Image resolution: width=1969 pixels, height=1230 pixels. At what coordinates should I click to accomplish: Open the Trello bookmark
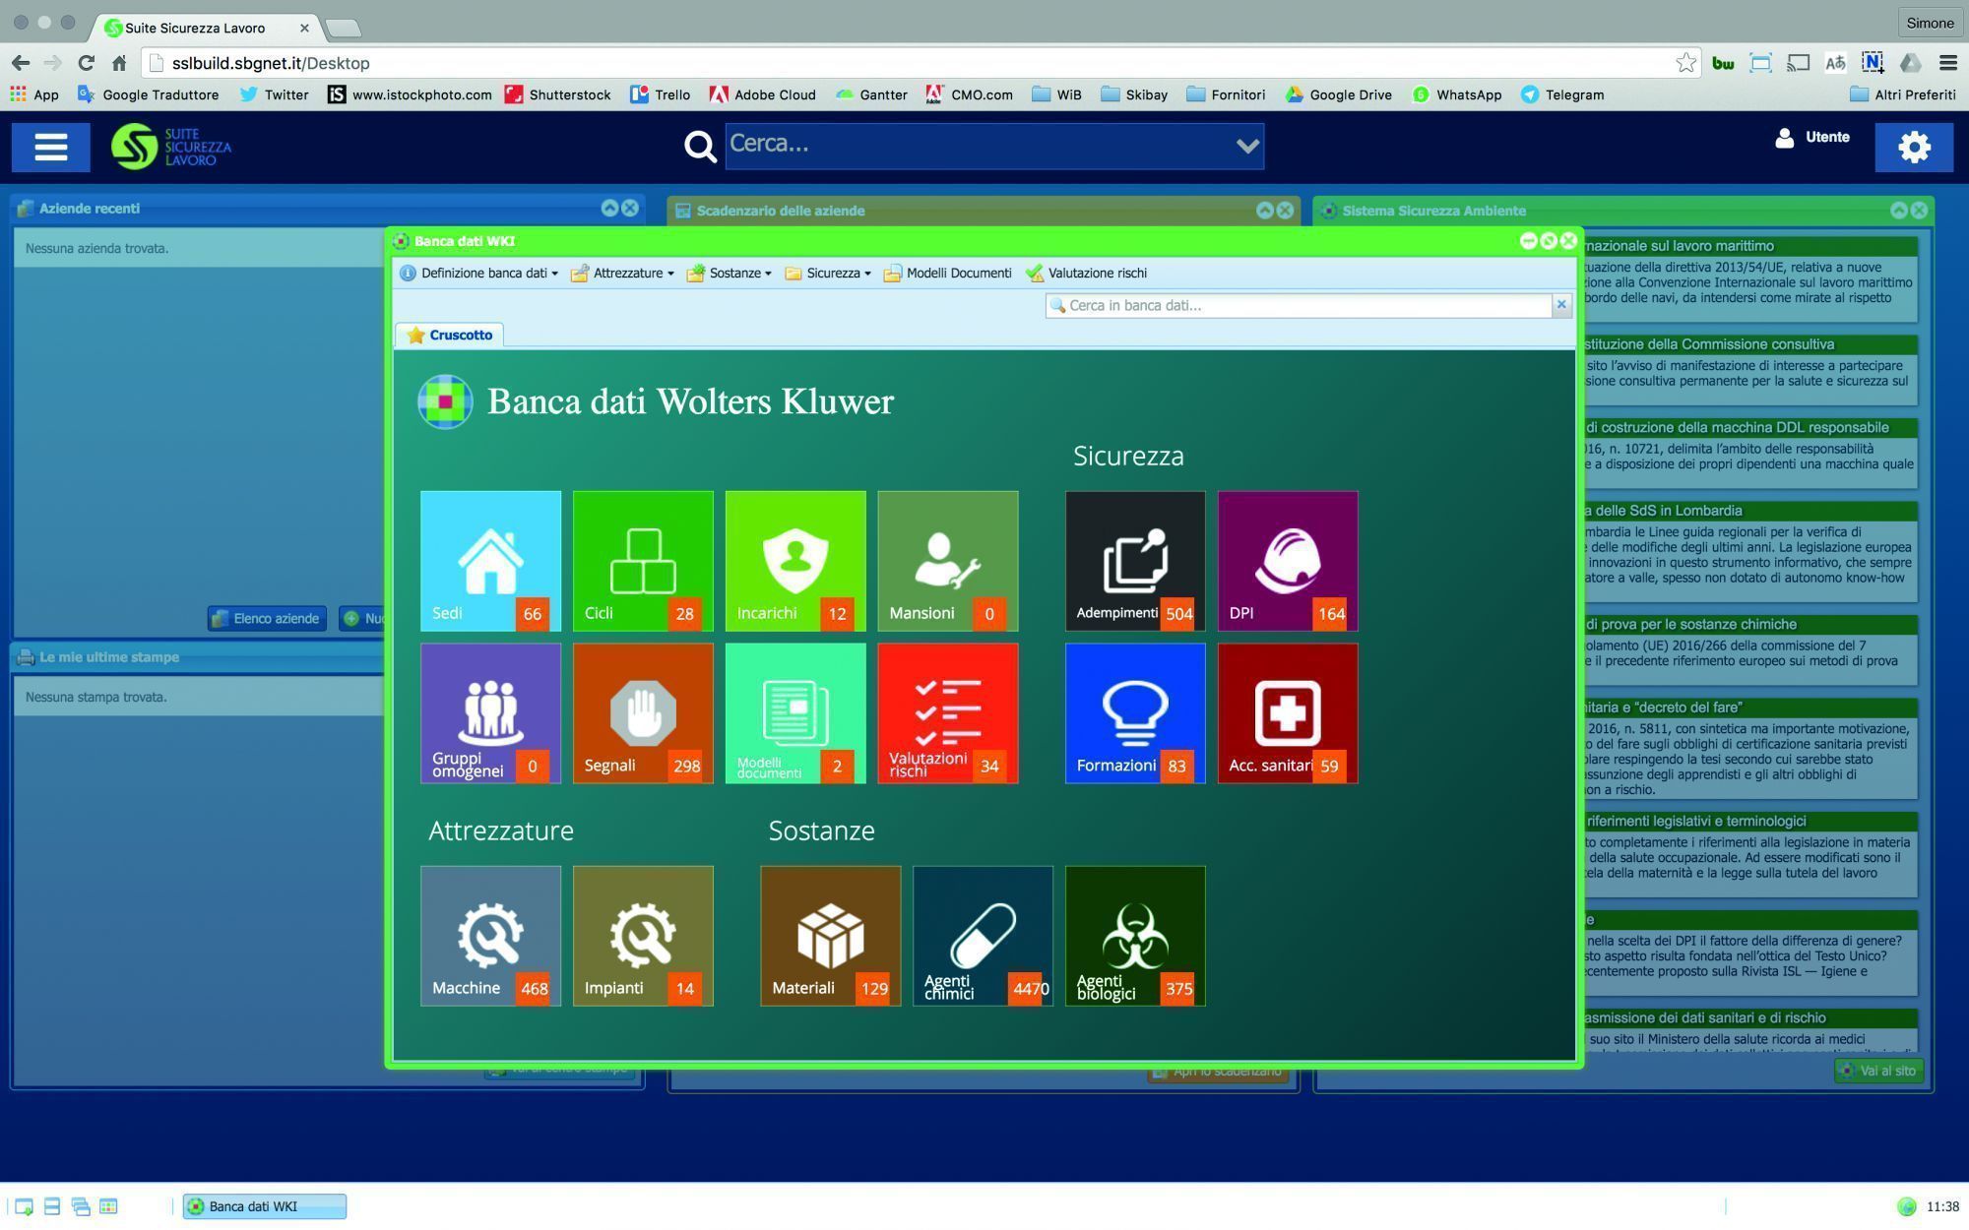tap(660, 94)
